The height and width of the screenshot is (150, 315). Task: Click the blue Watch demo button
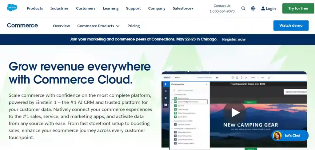coord(291,25)
